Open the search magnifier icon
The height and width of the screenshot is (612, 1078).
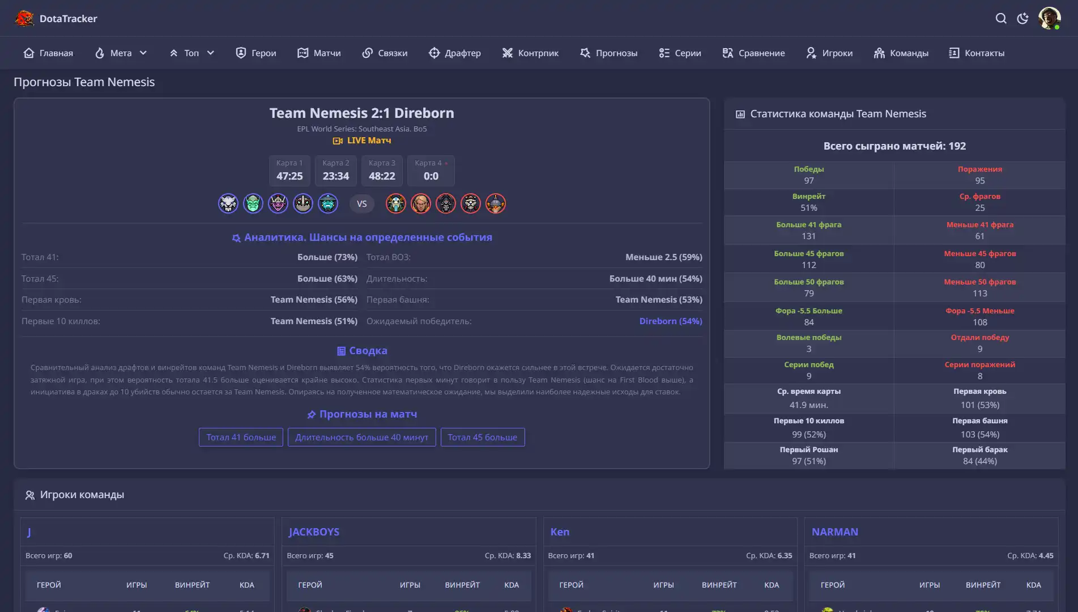1001,18
